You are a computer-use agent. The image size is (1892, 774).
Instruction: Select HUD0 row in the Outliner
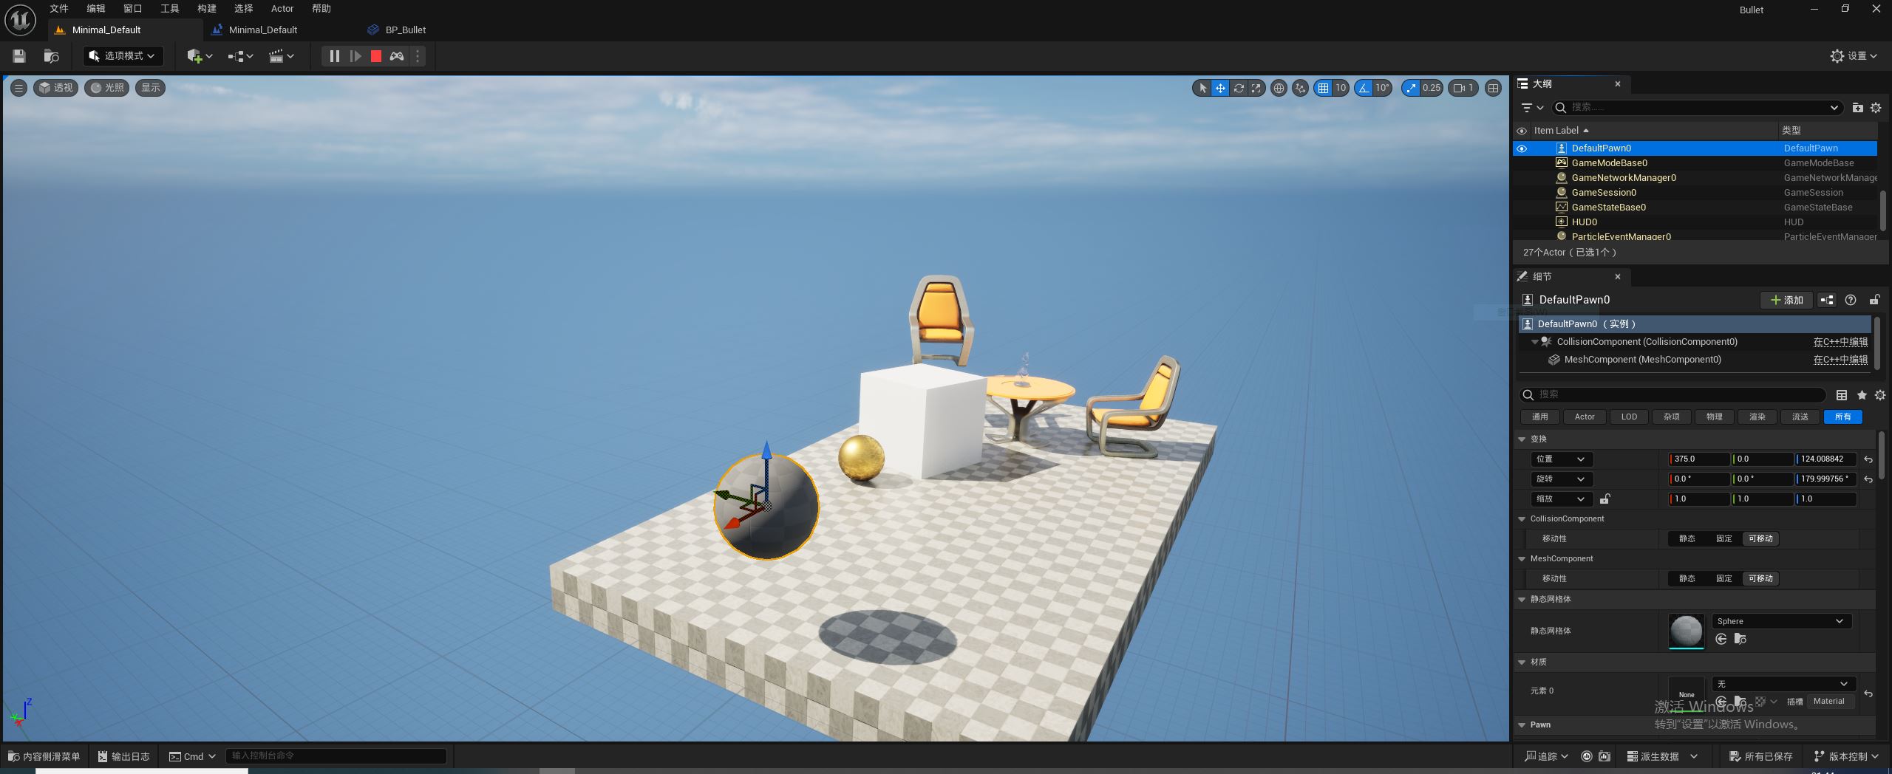tap(1695, 222)
